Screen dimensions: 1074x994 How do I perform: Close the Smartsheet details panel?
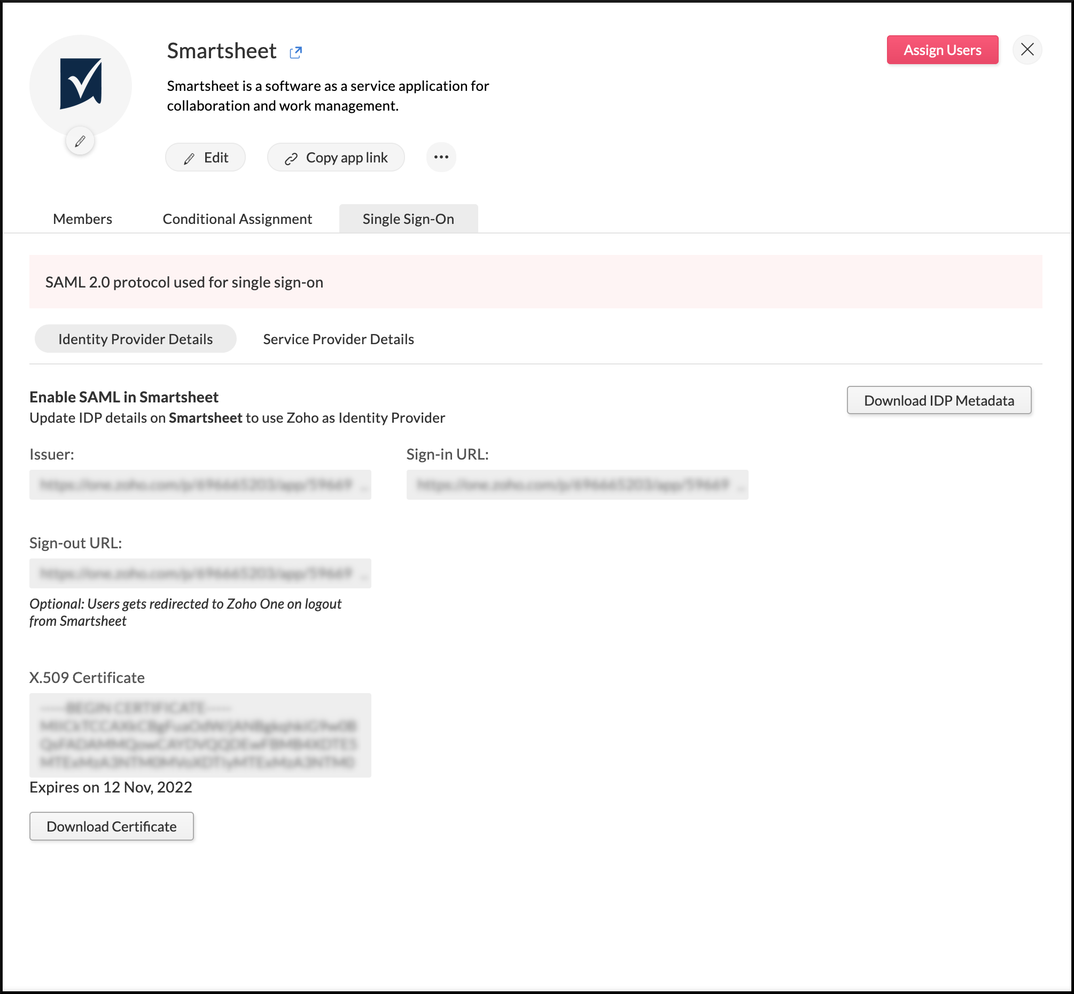(1026, 50)
